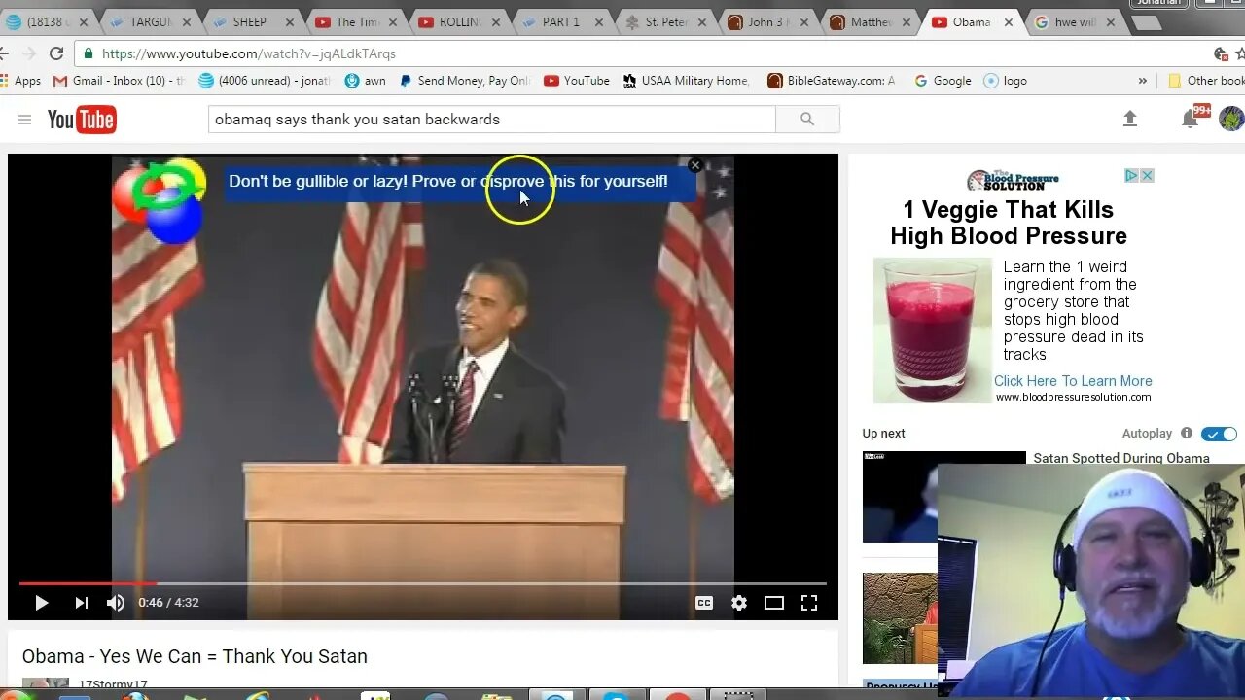Click the Blood Pressure Solution ad logo
Viewport: 1245px width, 700px height.
pyautogui.click(x=1013, y=180)
